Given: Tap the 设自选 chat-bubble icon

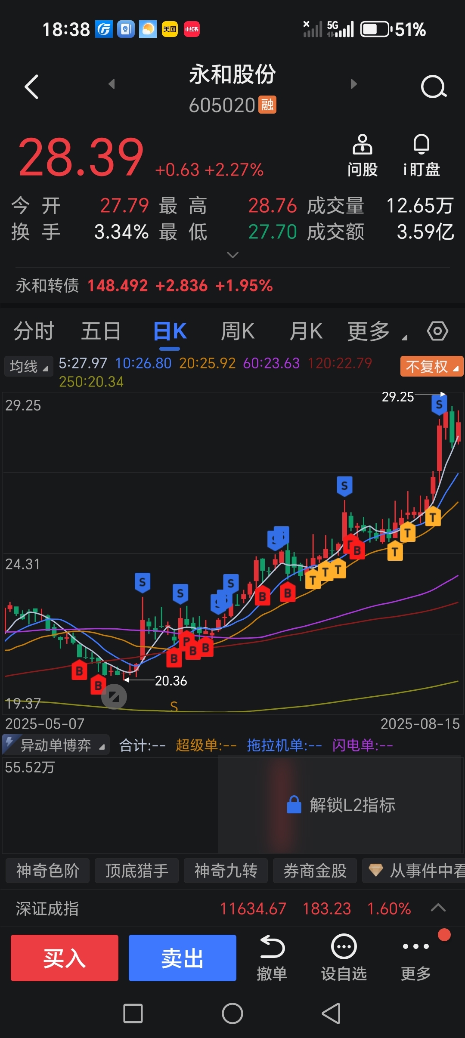Looking at the screenshot, I should [x=344, y=946].
